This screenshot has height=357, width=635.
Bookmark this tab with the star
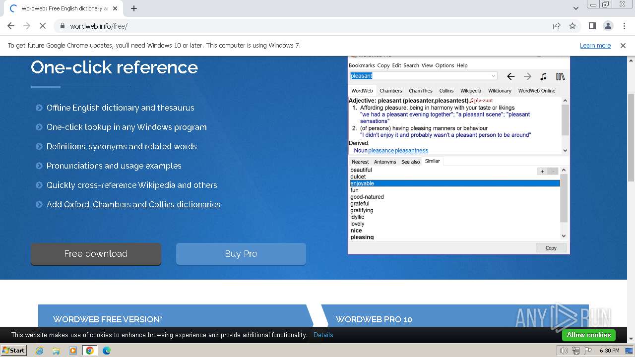click(x=572, y=26)
